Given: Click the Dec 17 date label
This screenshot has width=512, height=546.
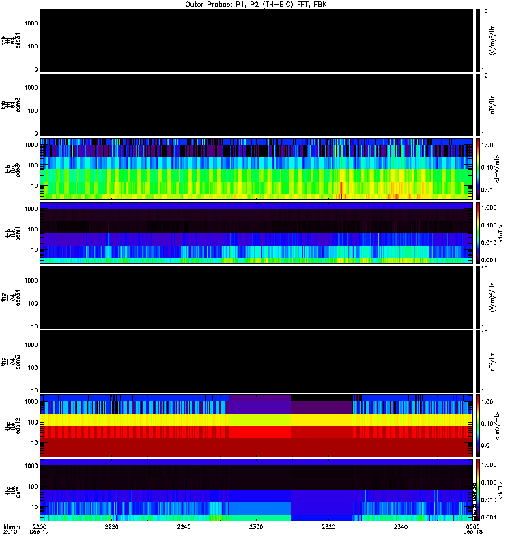Looking at the screenshot, I should (40, 532).
